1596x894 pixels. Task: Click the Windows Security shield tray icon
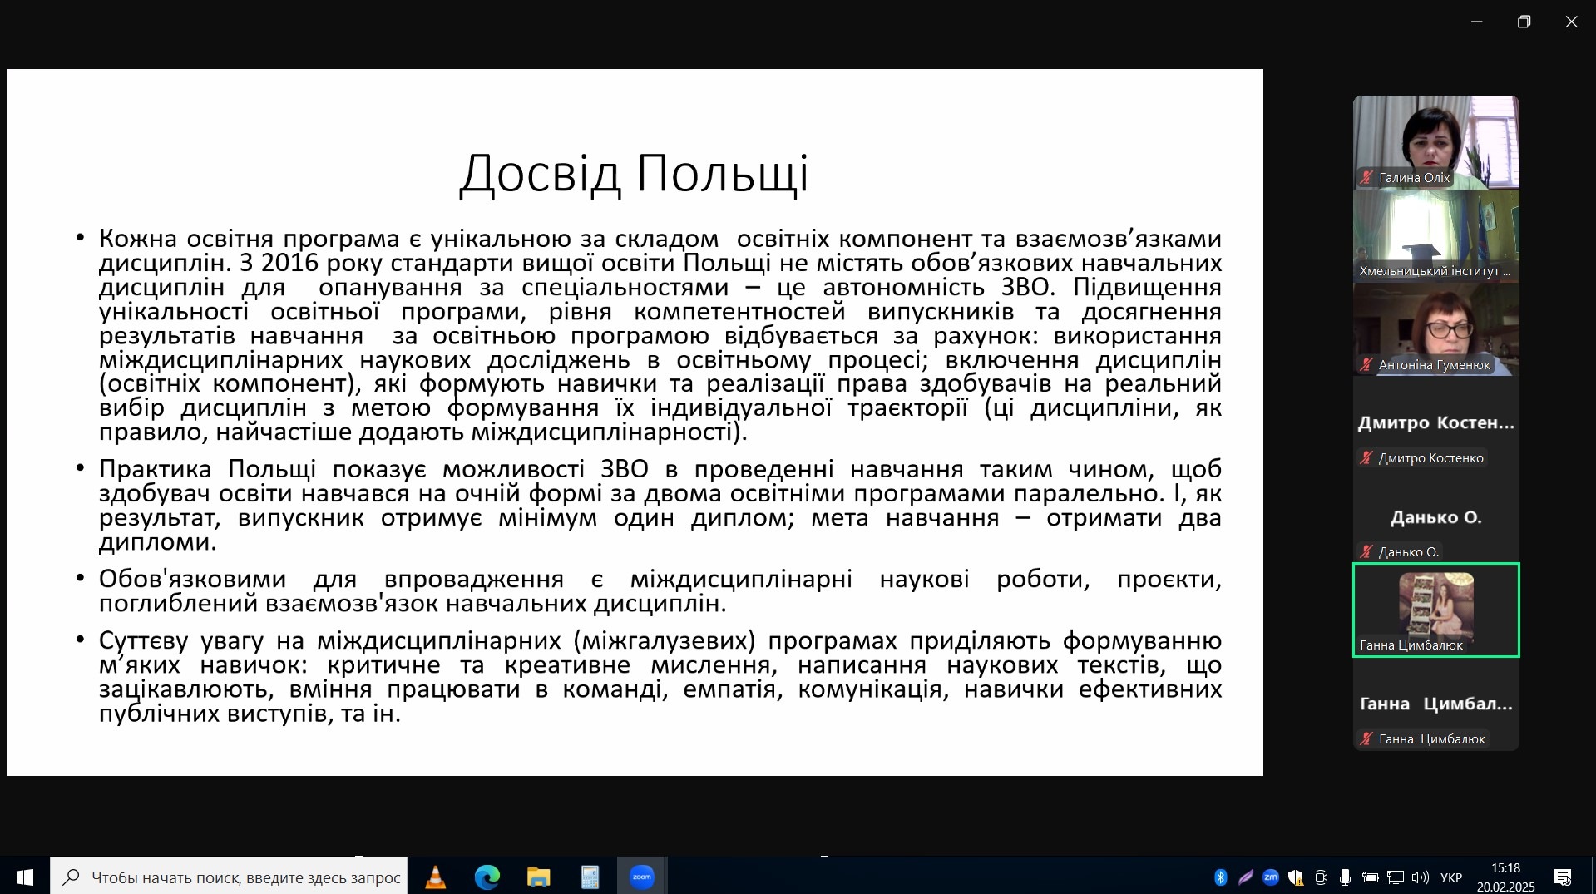[1295, 877]
